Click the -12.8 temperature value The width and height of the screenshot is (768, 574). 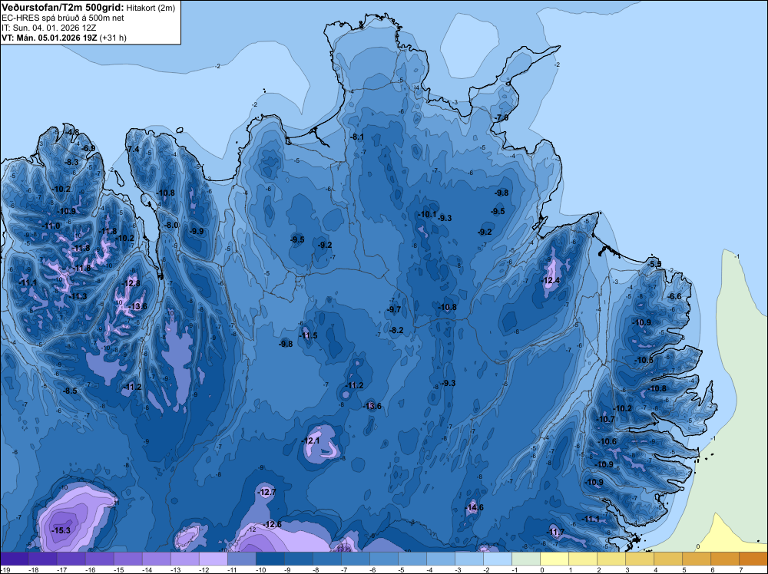click(x=131, y=283)
